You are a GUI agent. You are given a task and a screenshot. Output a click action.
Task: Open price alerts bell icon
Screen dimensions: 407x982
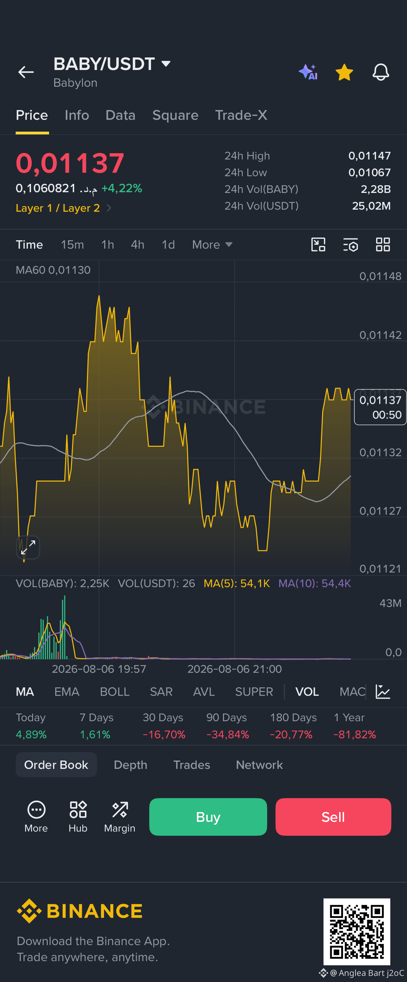coord(381,72)
